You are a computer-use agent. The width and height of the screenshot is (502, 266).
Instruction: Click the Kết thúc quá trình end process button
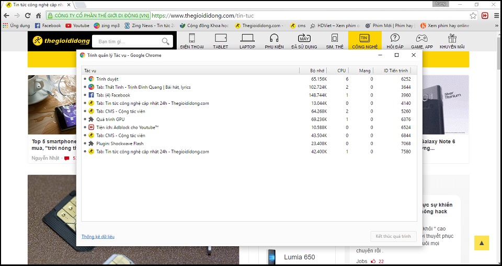click(393, 236)
